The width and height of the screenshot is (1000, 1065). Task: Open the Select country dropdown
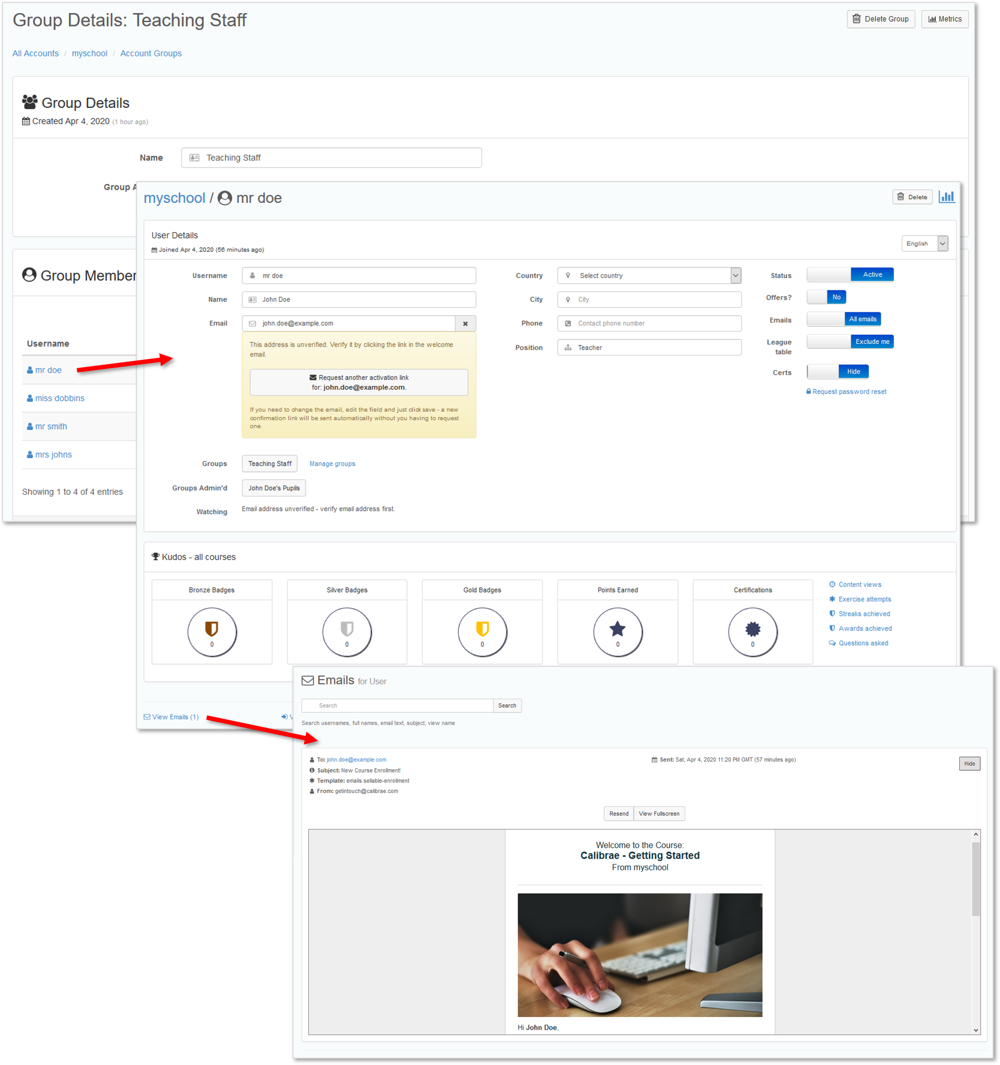tap(649, 275)
